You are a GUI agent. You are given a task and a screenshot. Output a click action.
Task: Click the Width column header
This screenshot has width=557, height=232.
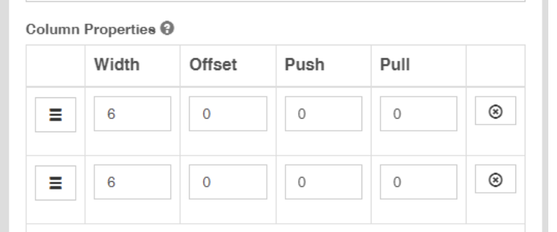click(x=117, y=65)
